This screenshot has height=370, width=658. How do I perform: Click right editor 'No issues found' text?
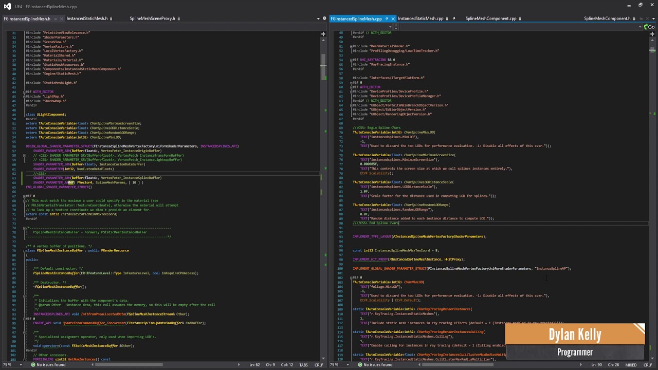coord(378,365)
